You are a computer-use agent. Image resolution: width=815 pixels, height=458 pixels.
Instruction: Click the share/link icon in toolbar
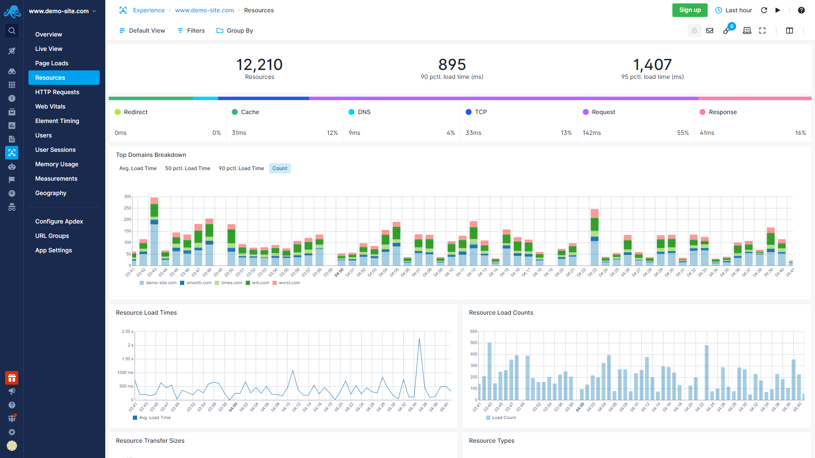point(728,31)
